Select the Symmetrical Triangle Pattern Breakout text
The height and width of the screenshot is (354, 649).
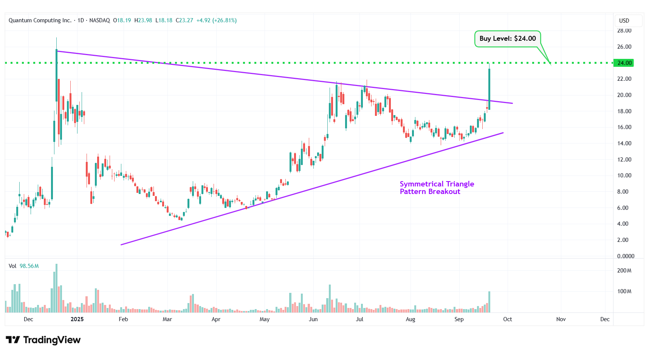[x=437, y=188]
